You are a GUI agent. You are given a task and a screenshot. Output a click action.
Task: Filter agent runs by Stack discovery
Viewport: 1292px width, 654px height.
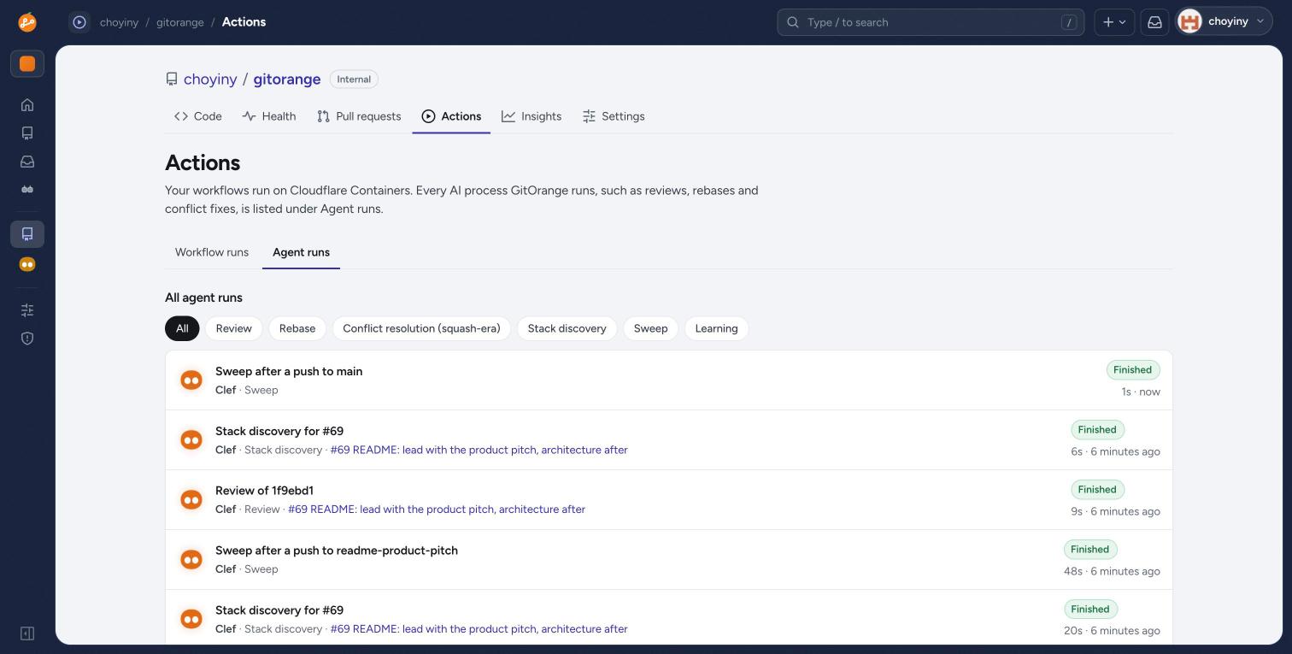pos(567,328)
